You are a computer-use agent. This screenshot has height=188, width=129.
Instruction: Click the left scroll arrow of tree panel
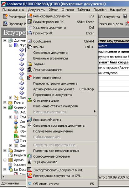click(x=4, y=177)
